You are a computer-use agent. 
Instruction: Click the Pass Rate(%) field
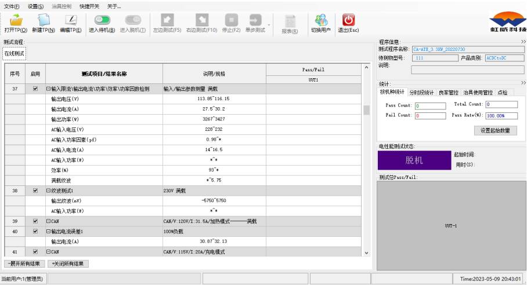[501, 116]
